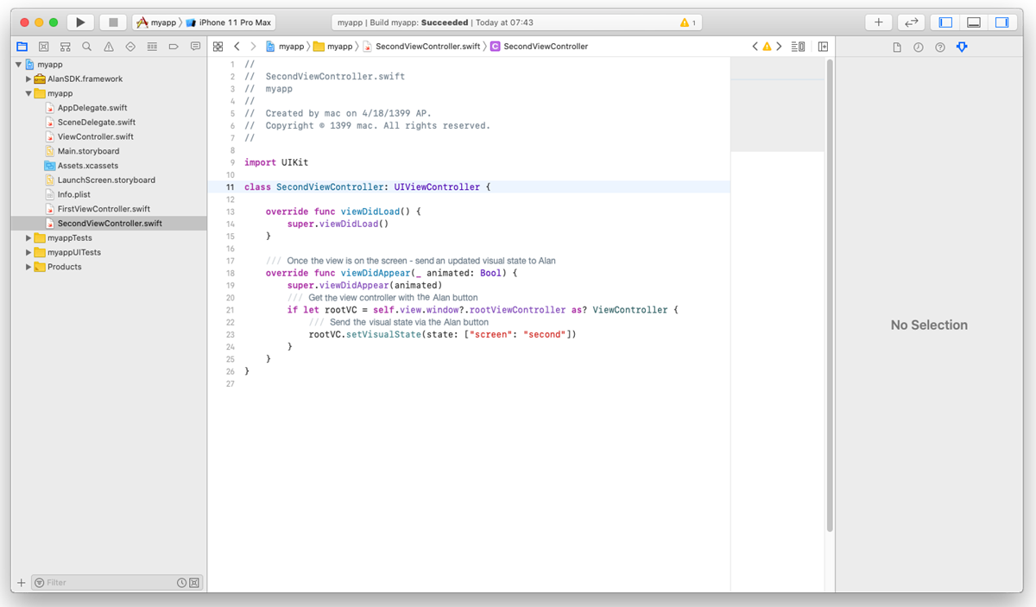Select the Symbol navigator icon
The height and width of the screenshot is (607, 1036).
pyautogui.click(x=65, y=47)
